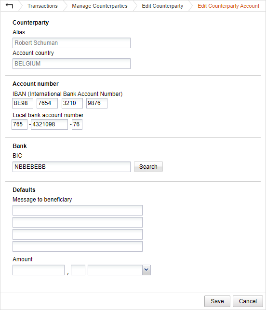Select Edit Counterparty Account breadcrumb
This screenshot has height=310, width=266.
click(x=228, y=6)
